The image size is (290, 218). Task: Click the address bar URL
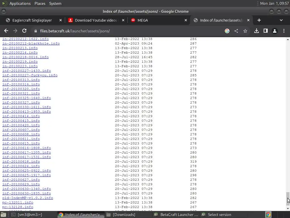point(75,31)
